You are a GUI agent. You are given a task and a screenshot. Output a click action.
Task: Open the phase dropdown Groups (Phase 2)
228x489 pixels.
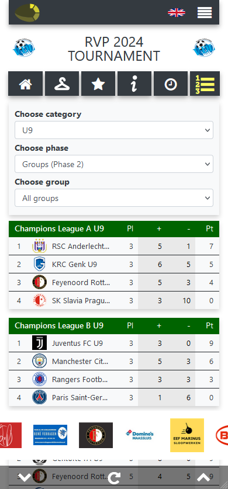pos(114,164)
